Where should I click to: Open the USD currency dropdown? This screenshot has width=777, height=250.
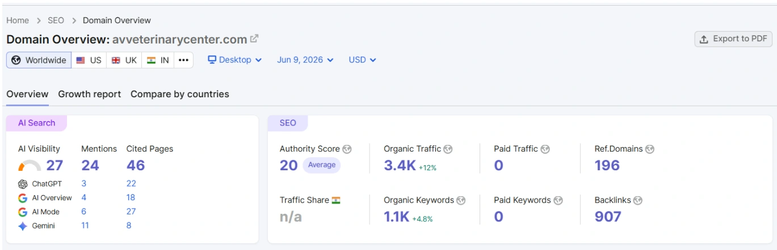click(x=362, y=59)
